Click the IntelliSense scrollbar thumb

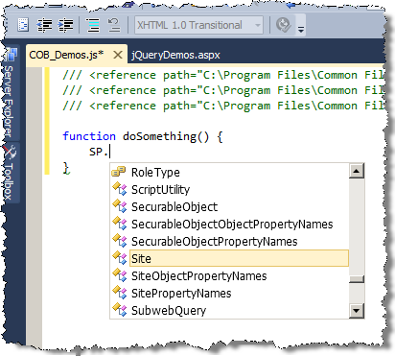(357, 279)
